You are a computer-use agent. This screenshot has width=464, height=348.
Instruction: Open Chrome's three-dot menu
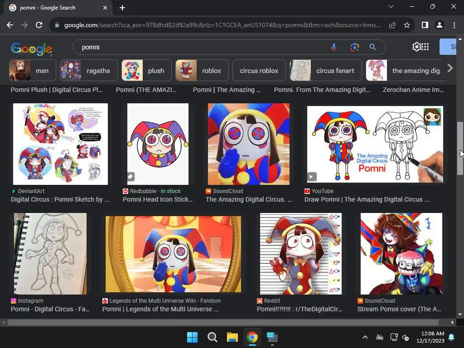[x=454, y=25]
